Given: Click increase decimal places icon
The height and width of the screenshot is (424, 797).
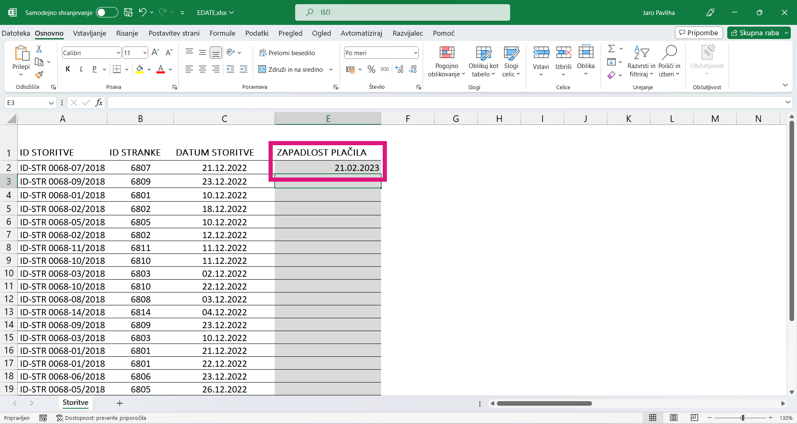Looking at the screenshot, I should coord(399,69).
